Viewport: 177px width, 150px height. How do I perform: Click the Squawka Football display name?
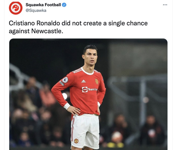coord(43,5)
